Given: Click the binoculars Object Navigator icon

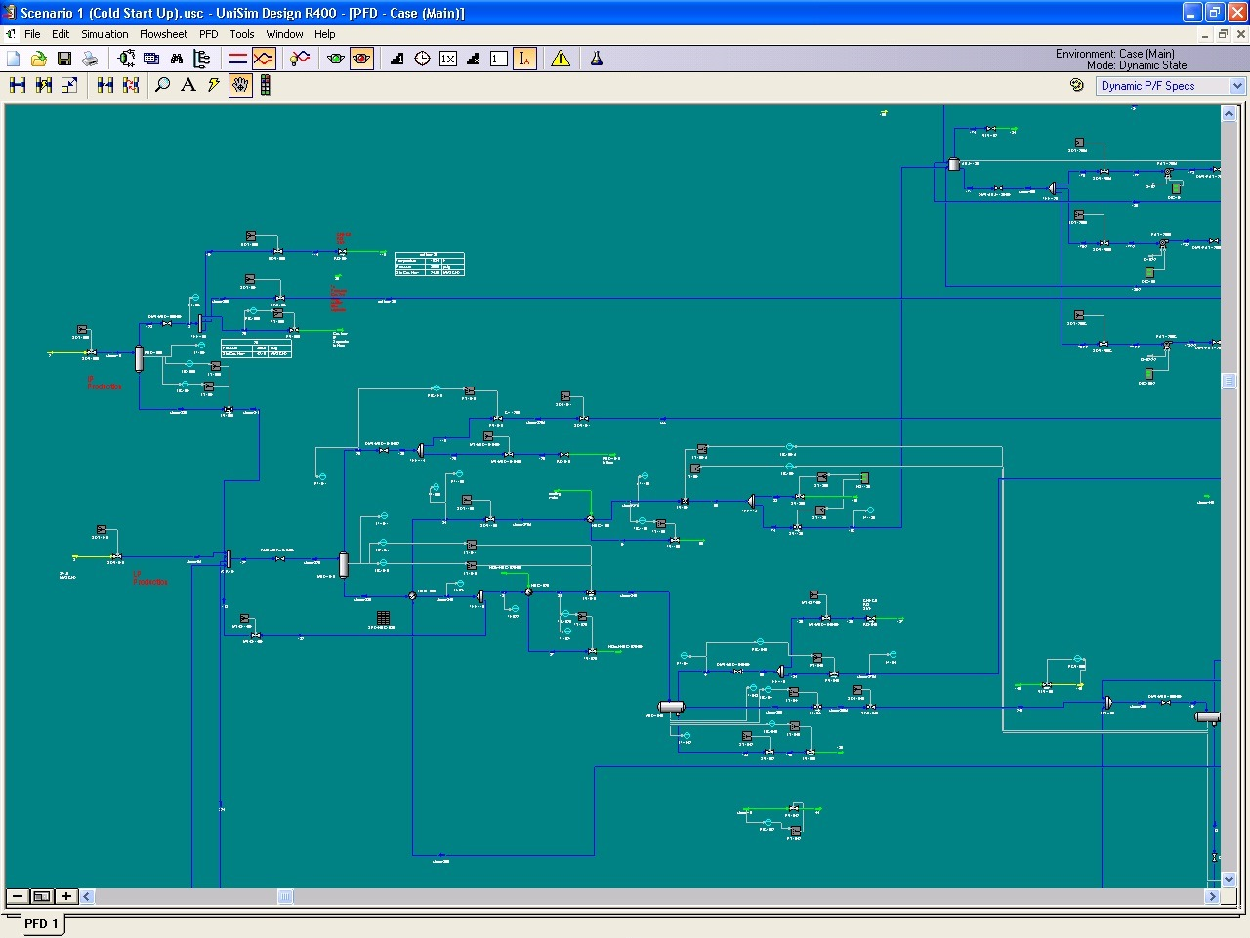Looking at the screenshot, I should pyautogui.click(x=177, y=59).
